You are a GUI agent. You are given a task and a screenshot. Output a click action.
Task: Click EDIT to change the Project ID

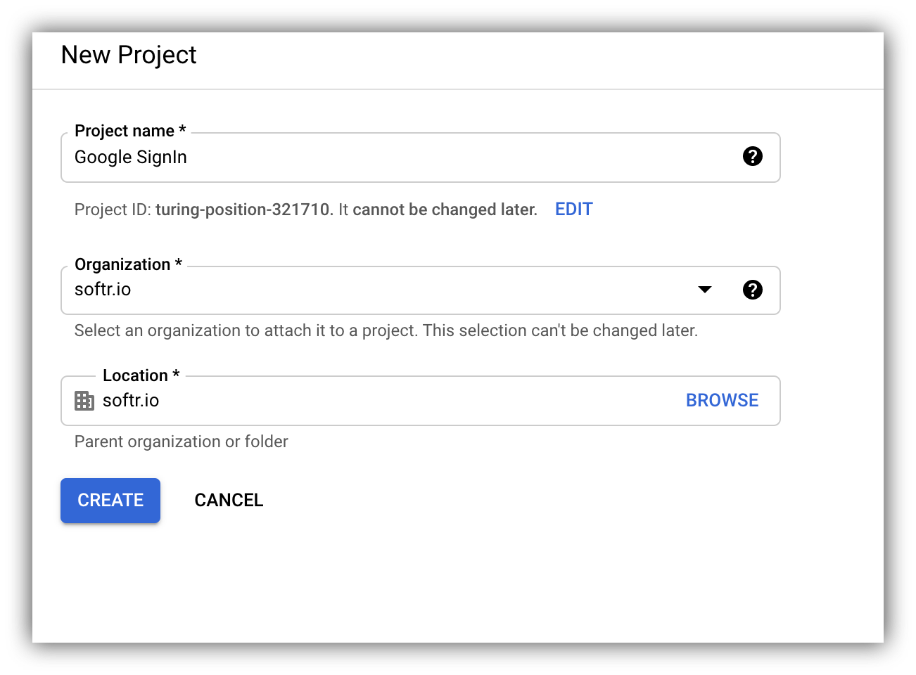click(x=573, y=209)
